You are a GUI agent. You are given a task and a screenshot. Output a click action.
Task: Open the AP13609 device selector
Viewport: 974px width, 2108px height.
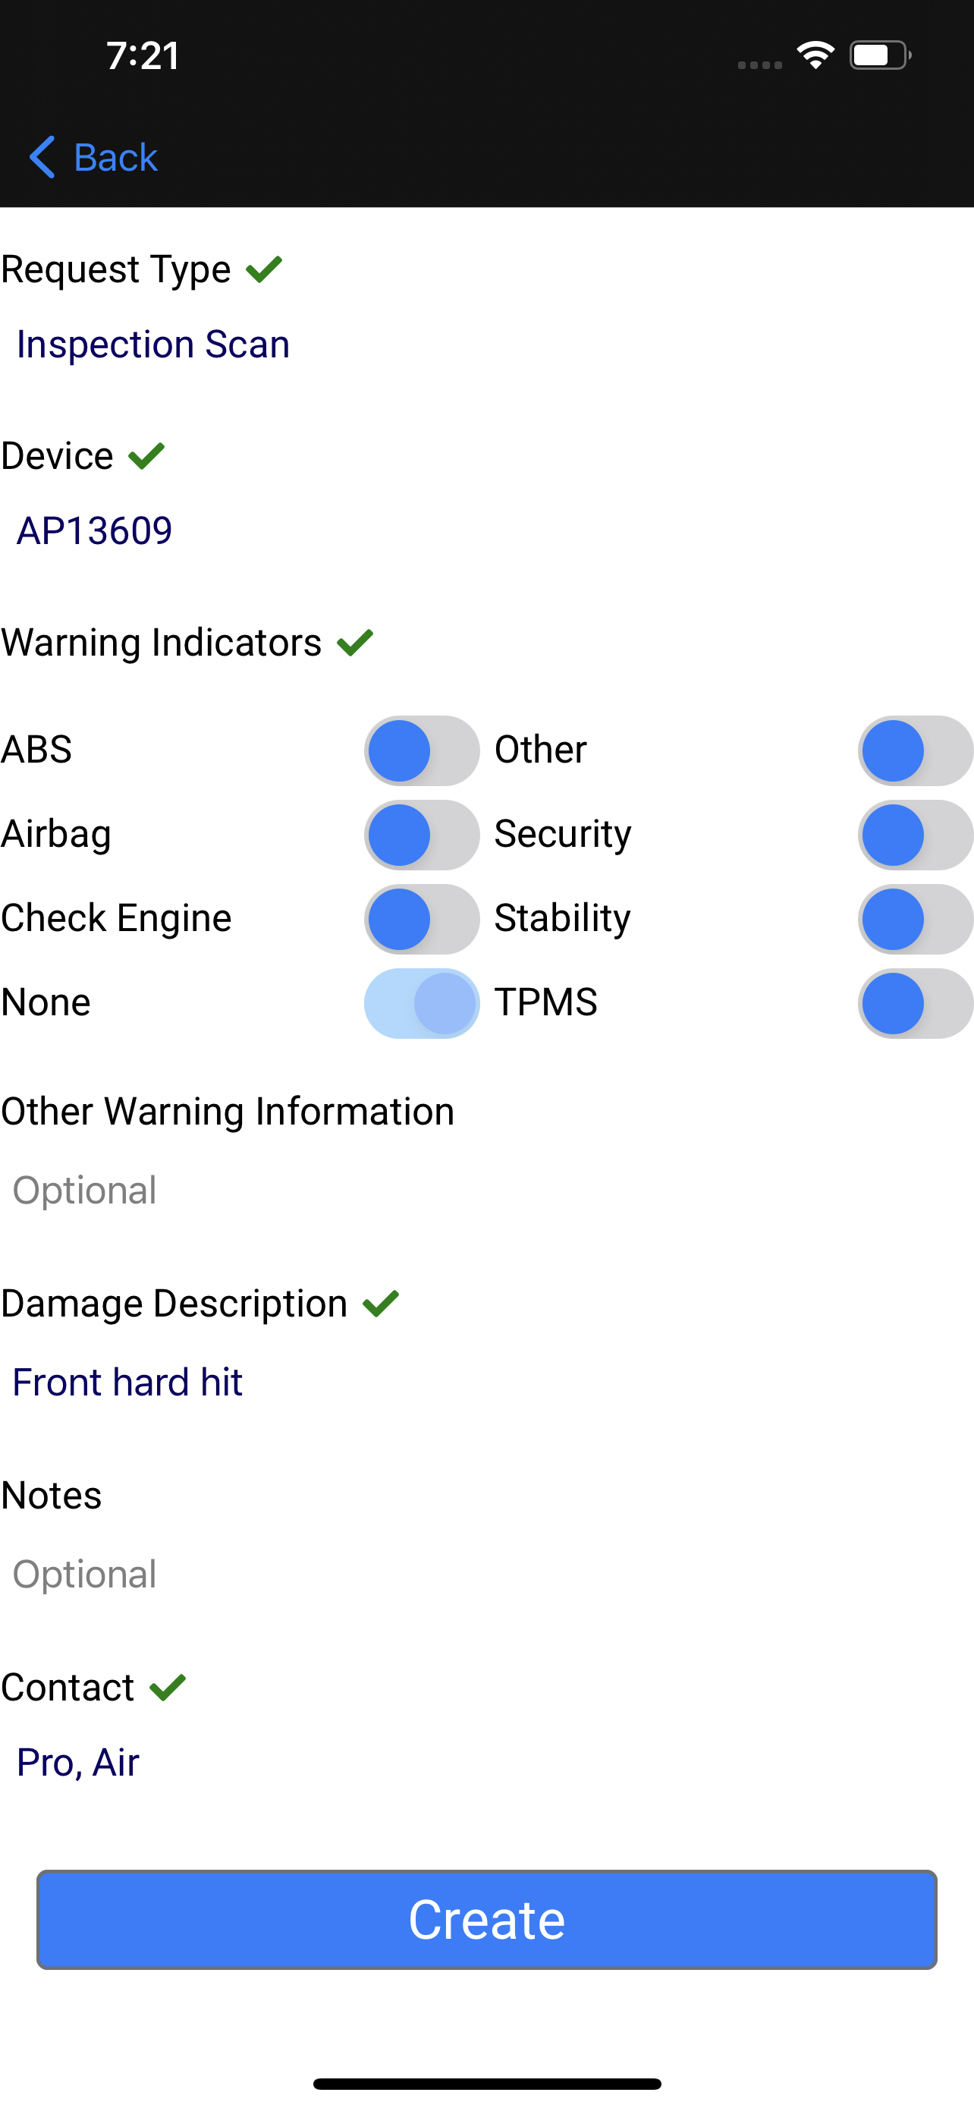pyautogui.click(x=95, y=530)
